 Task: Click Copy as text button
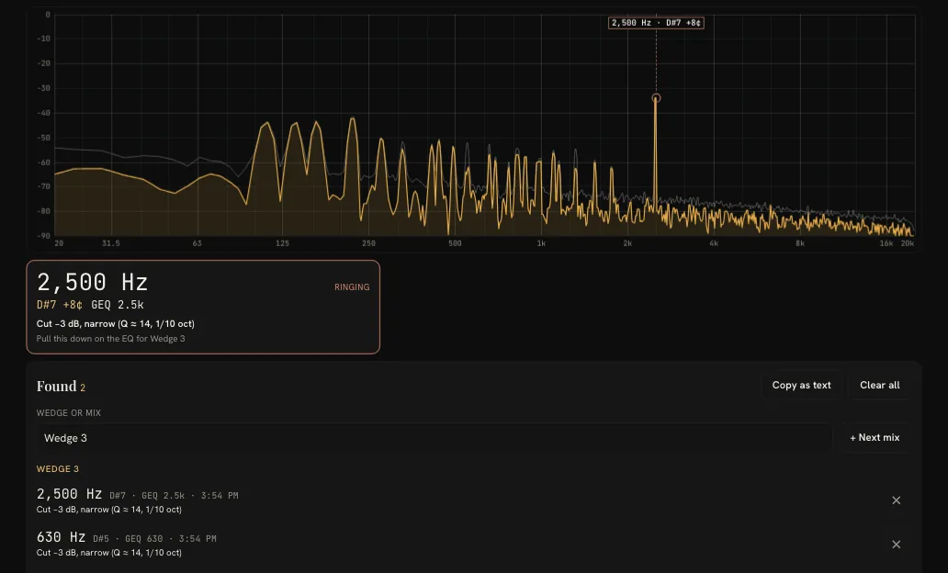coord(801,386)
